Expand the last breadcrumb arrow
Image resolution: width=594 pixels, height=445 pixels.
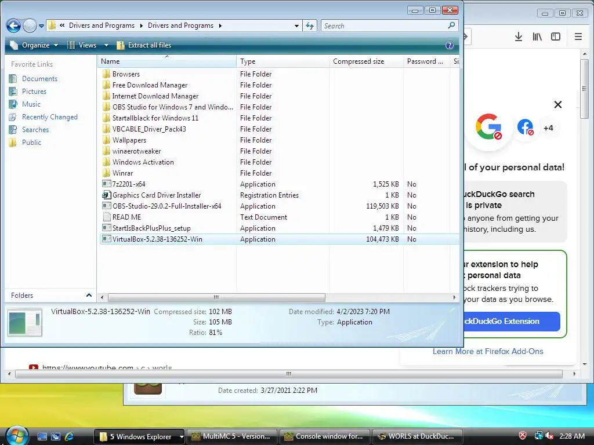tap(220, 25)
